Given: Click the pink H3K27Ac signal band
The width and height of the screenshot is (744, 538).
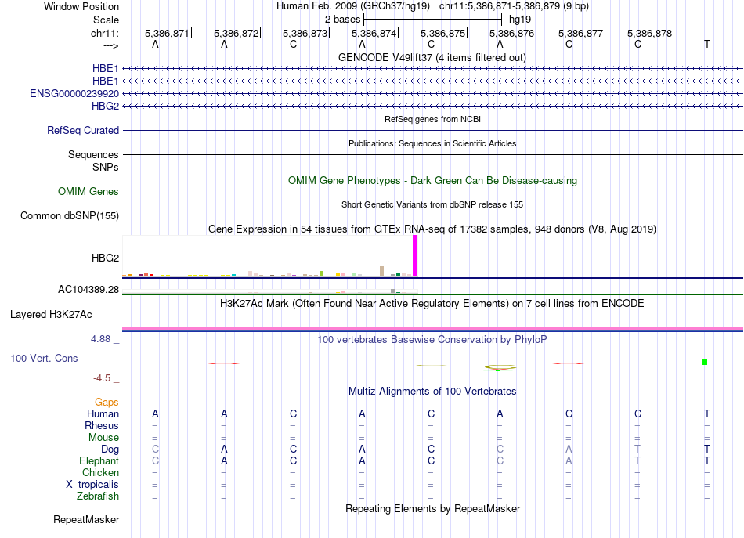Looking at the screenshot, I should click(433, 328).
